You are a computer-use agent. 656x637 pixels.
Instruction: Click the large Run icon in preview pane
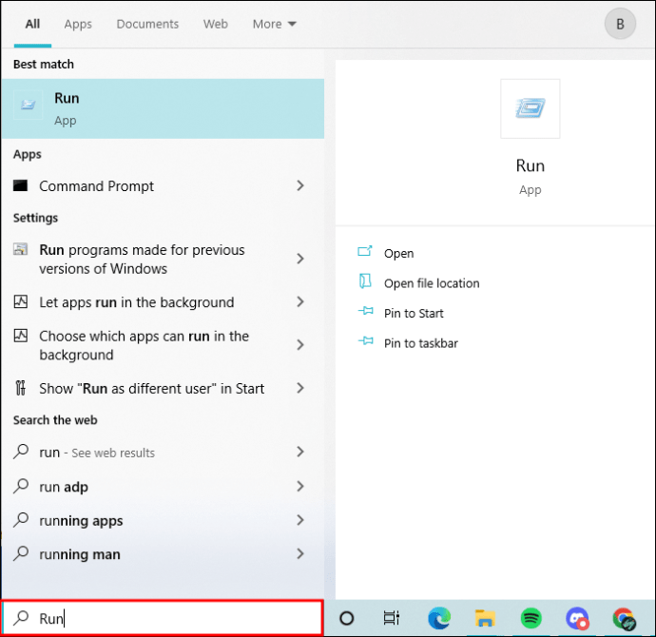[531, 108]
